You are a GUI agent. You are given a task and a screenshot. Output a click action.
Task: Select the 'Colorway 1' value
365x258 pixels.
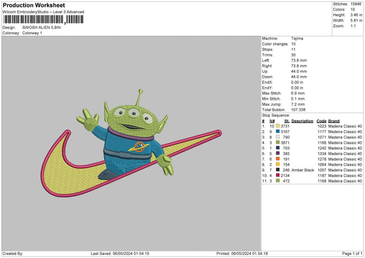tap(32, 33)
